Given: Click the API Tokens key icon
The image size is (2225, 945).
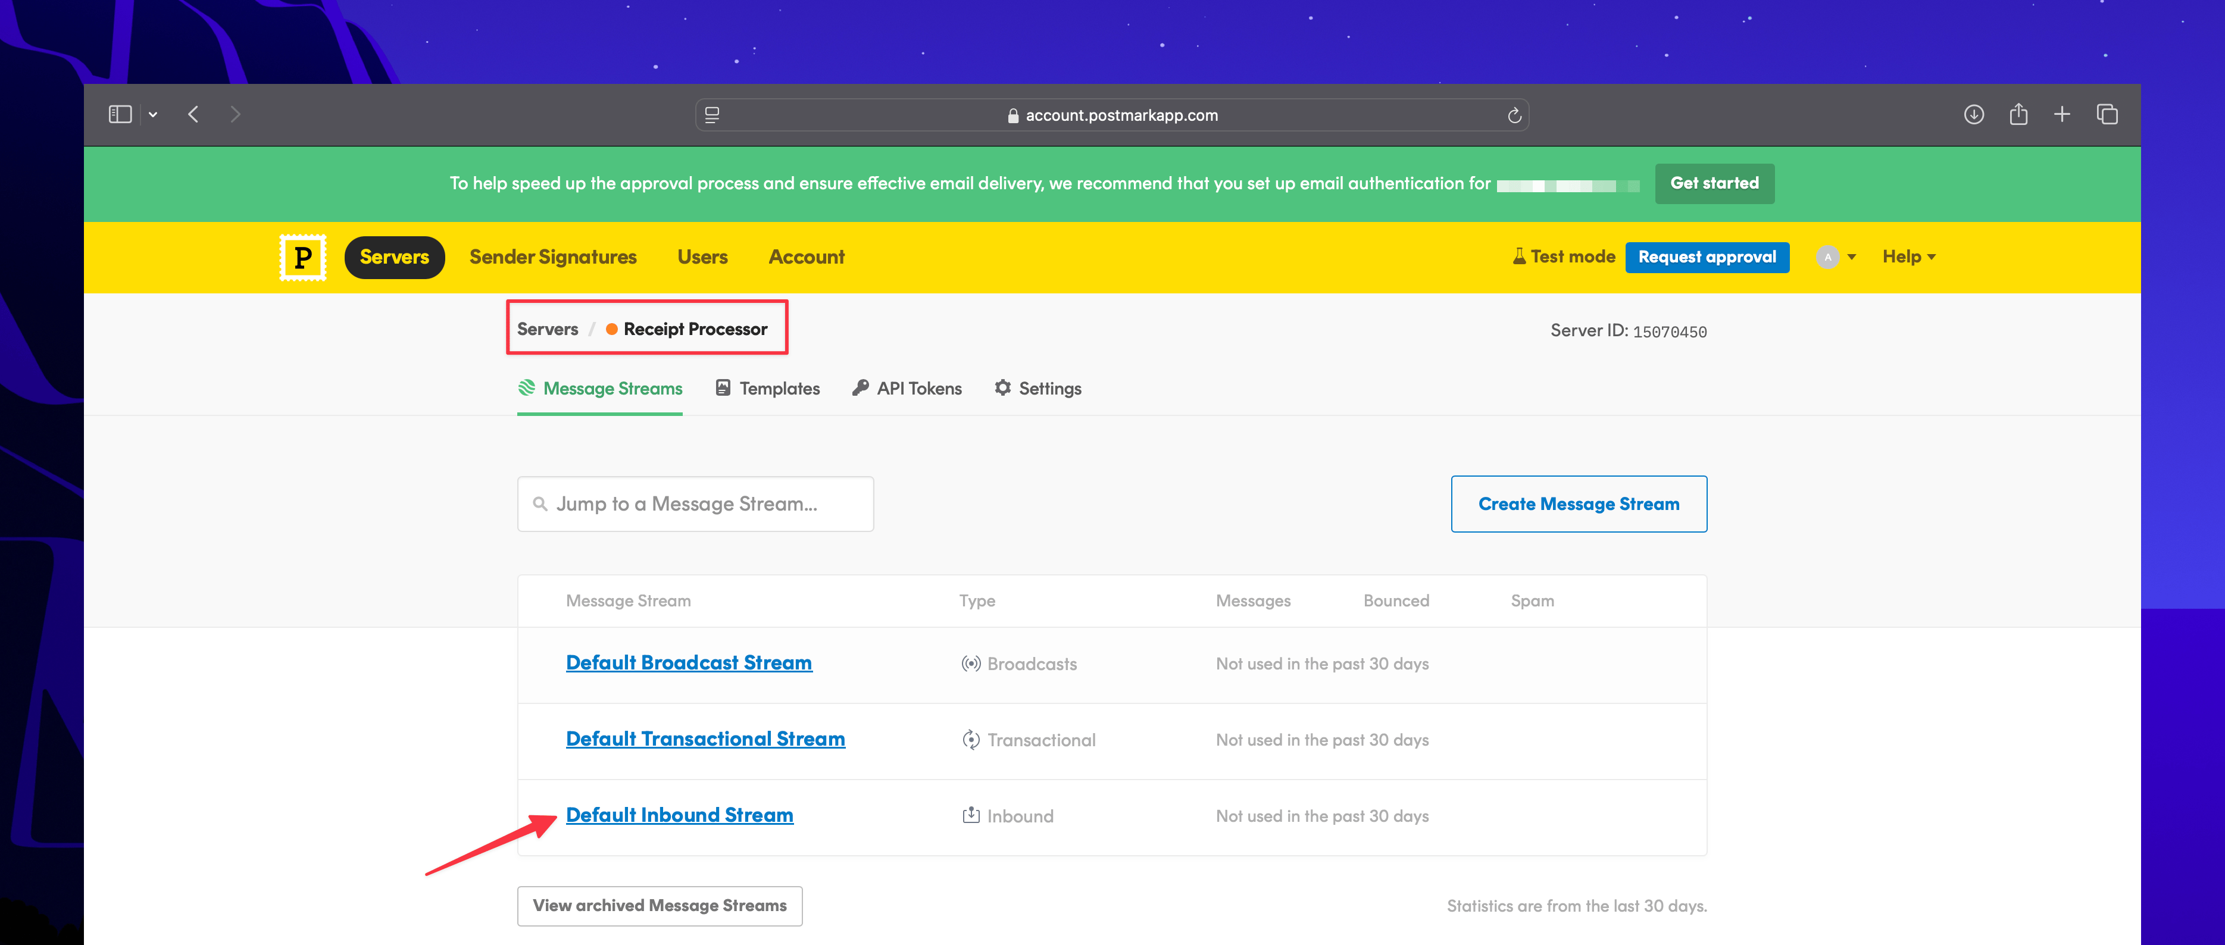Looking at the screenshot, I should (x=860, y=387).
